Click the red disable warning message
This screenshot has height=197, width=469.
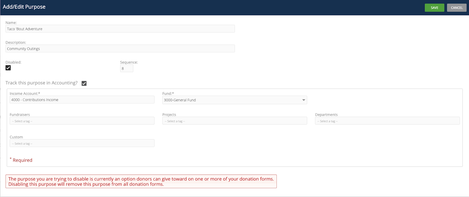point(141,182)
